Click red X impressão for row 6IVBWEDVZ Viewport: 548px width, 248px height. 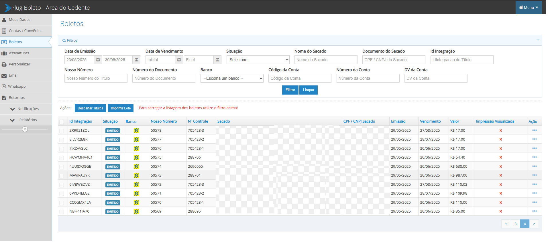[501, 185]
